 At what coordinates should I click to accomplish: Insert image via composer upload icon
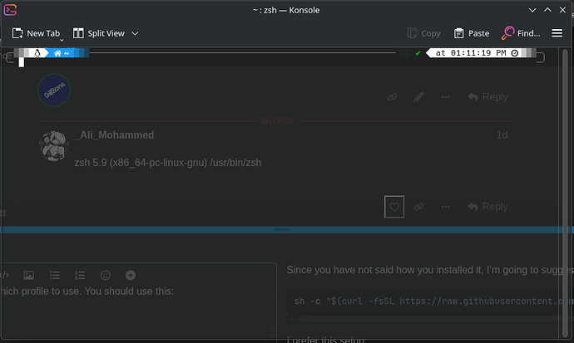29,275
